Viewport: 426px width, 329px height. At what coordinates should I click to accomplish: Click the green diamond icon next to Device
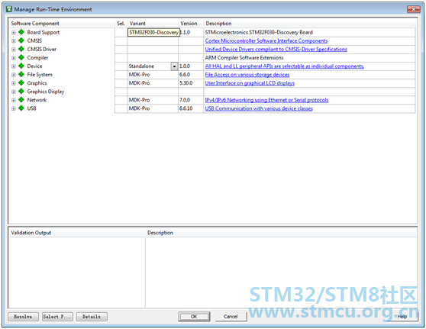[x=21, y=66]
